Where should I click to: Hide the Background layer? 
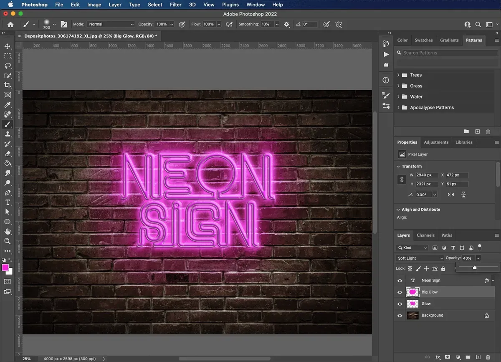(x=400, y=315)
